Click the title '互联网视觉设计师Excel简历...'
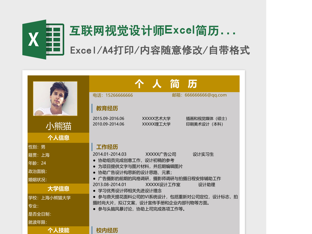The height and width of the screenshot is (234, 312). [153, 31]
